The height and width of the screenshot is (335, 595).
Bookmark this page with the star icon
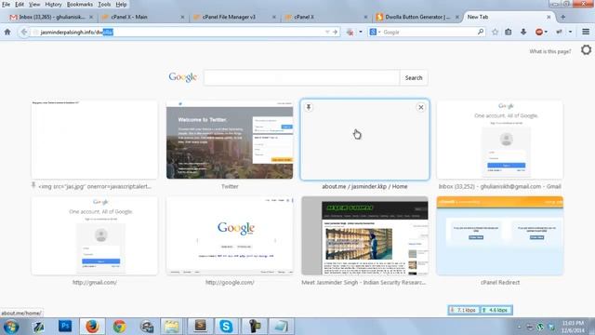click(495, 32)
